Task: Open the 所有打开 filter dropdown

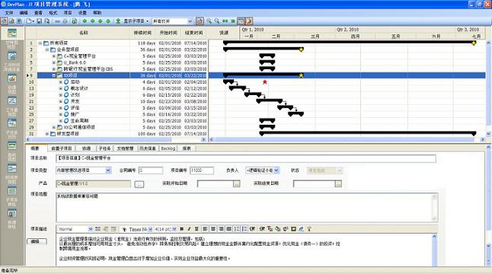Action: point(190,21)
